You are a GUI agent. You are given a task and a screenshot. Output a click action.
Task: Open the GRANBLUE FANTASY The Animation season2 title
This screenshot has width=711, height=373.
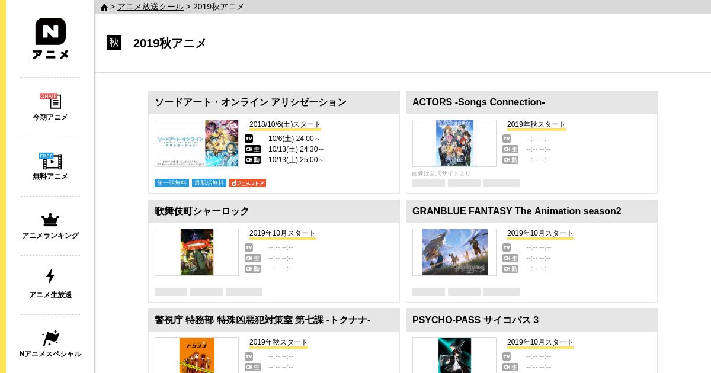(x=517, y=211)
